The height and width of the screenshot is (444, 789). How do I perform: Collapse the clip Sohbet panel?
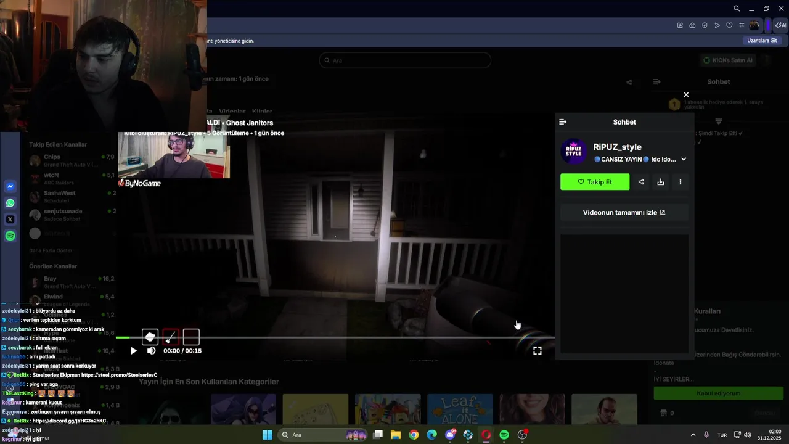pyautogui.click(x=563, y=122)
